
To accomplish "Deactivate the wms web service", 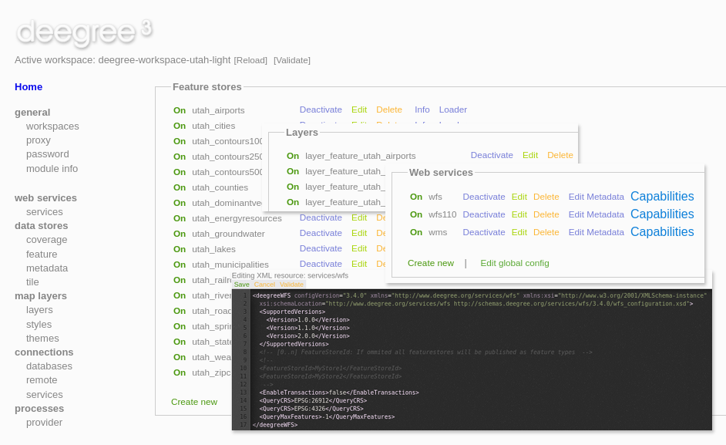I will click(x=484, y=232).
